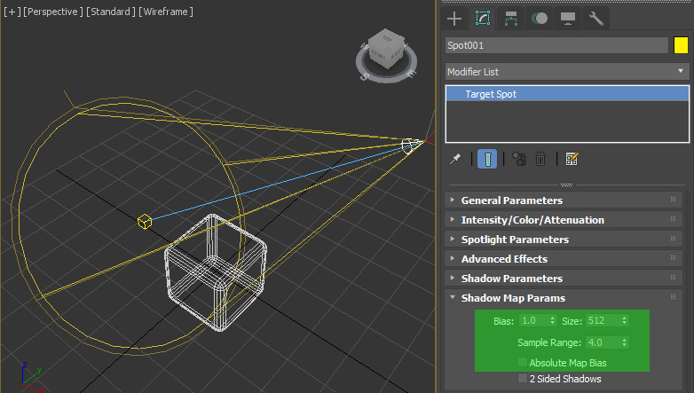Viewport: 694px width, 393px height.
Task: Click Make Unique icon
Action: (x=519, y=159)
